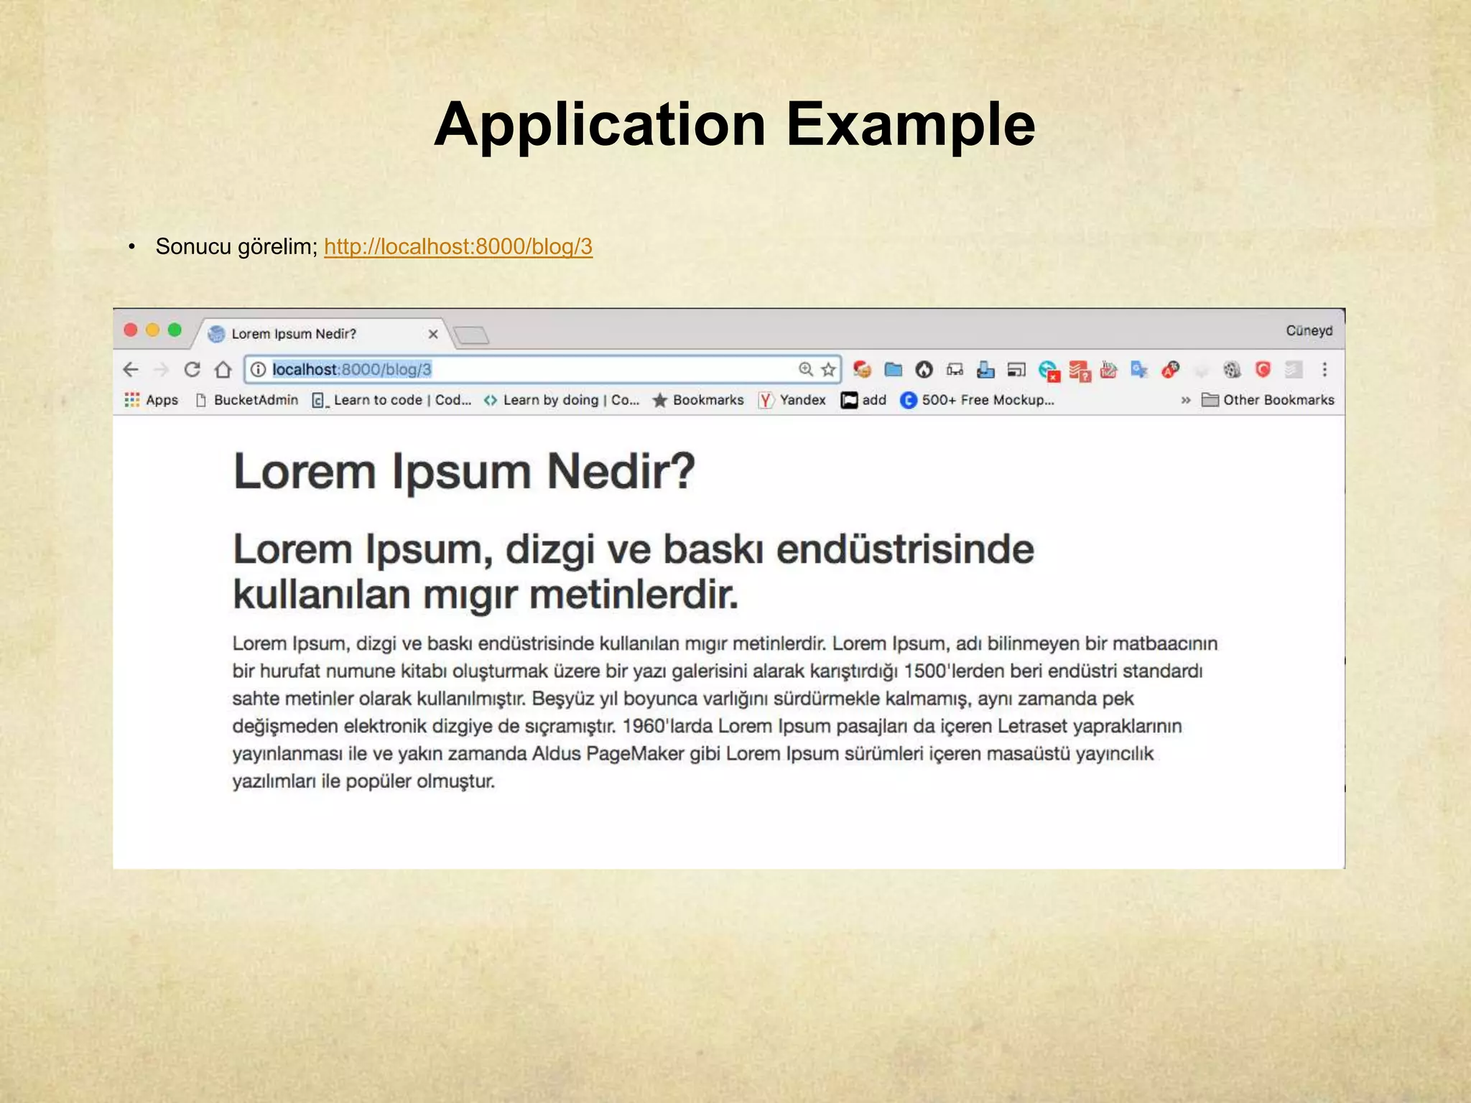The height and width of the screenshot is (1103, 1471).
Task: Open the BucketAdmin bookmark
Action: tap(247, 400)
